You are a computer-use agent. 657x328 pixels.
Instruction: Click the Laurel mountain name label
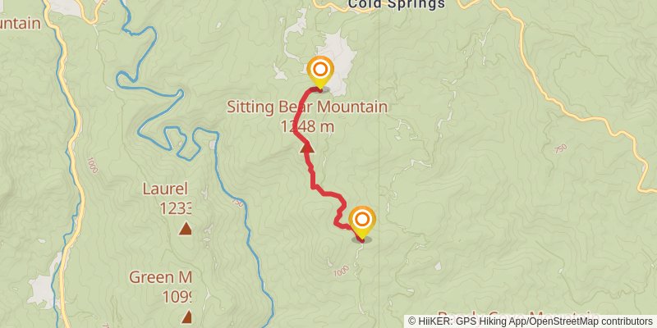(x=165, y=189)
